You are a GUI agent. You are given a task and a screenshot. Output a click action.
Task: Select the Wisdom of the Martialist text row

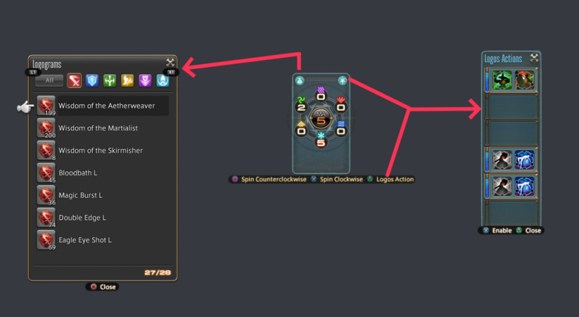coord(98,128)
